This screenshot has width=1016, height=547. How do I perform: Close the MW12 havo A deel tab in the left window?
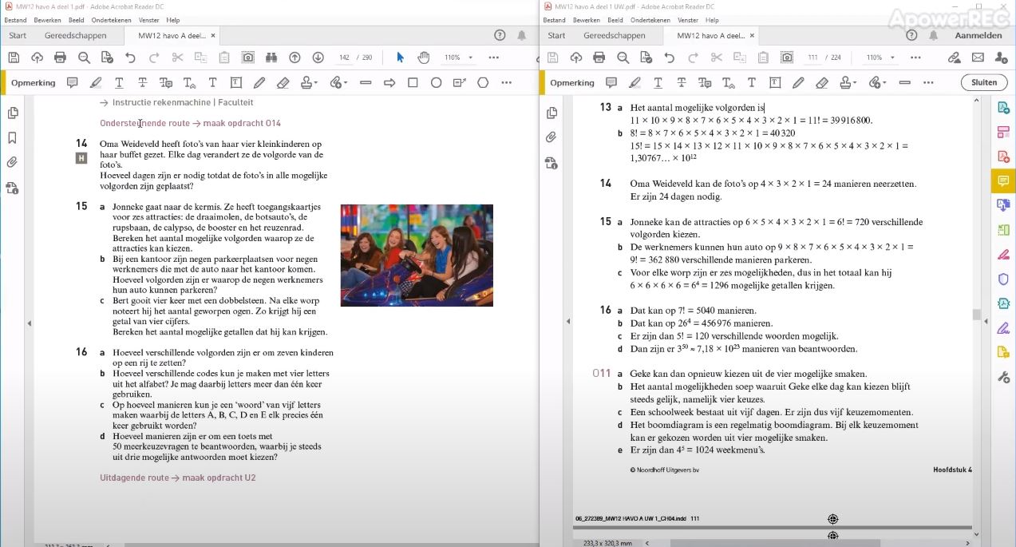coord(215,36)
